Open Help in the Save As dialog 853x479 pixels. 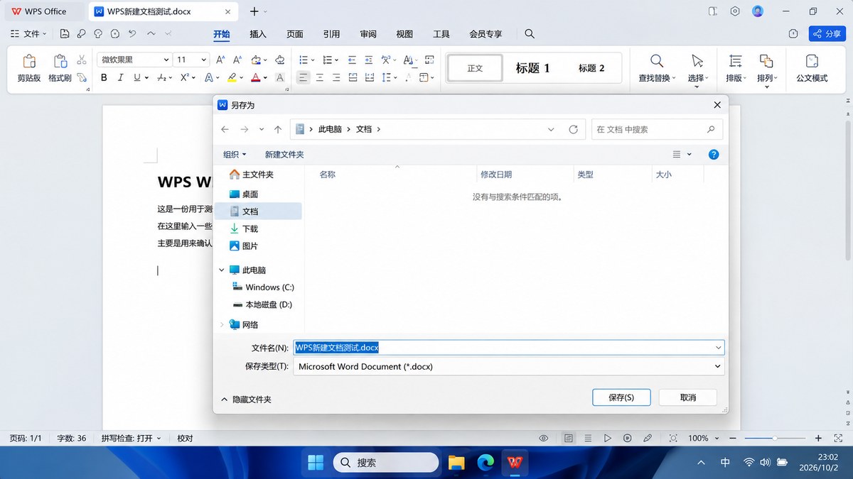714,154
